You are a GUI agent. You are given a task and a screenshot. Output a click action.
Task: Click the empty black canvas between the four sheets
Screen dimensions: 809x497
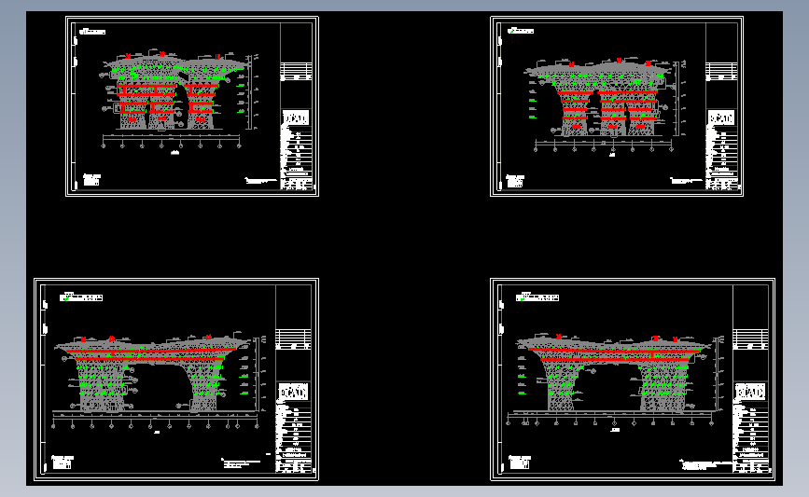tap(405, 237)
